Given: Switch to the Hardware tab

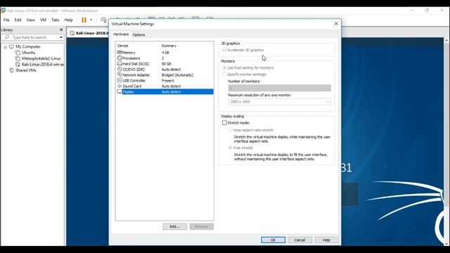Looking at the screenshot, I should pos(120,34).
